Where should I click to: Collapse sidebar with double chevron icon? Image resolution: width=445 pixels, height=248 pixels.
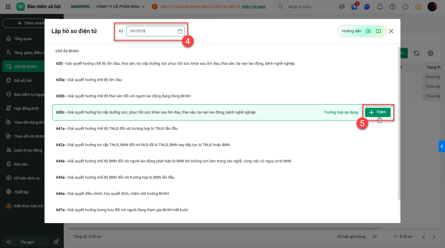[9, 242]
